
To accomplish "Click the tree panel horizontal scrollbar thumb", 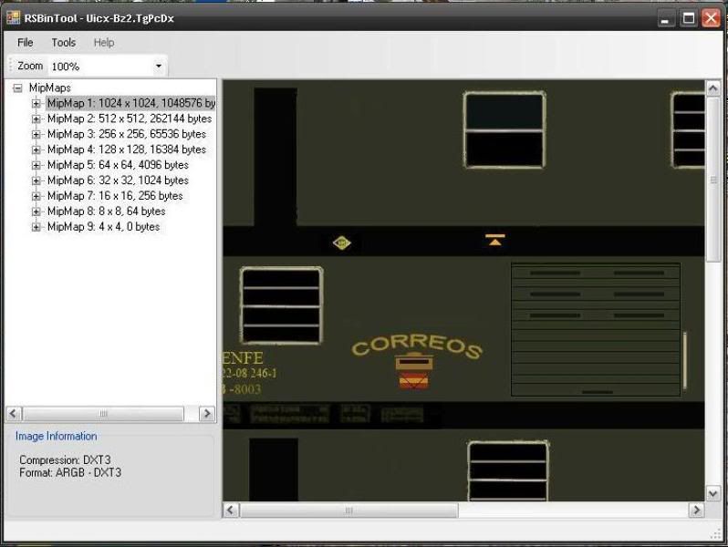I will coord(103,413).
